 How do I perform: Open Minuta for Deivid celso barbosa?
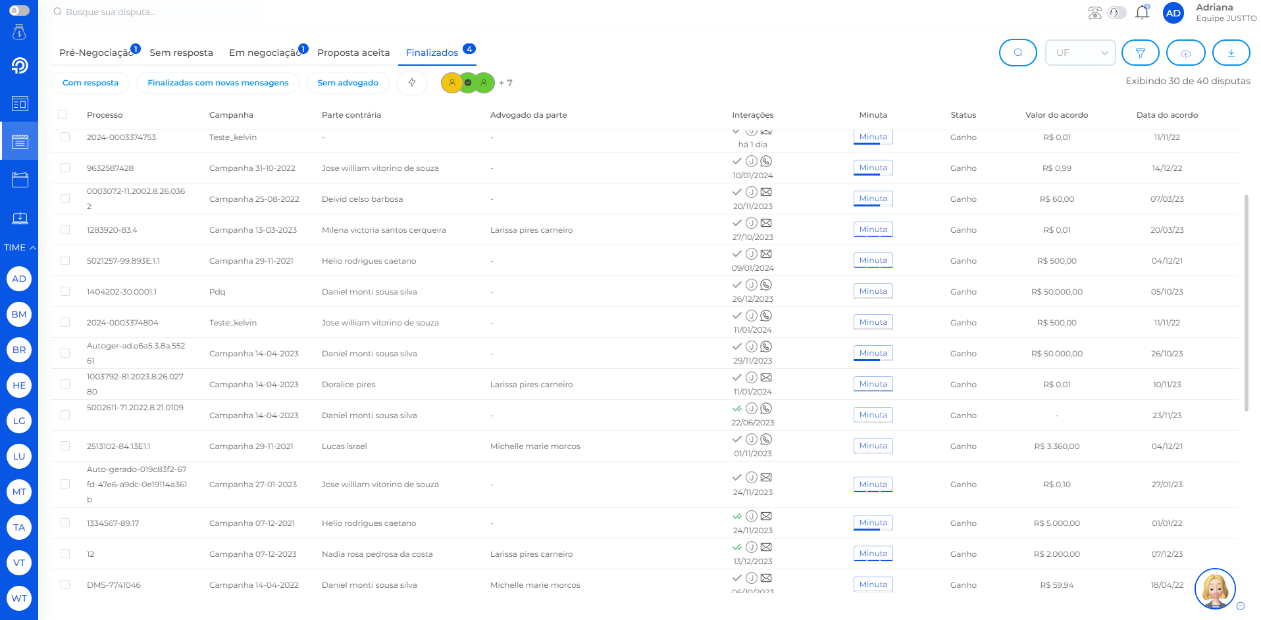(x=873, y=199)
